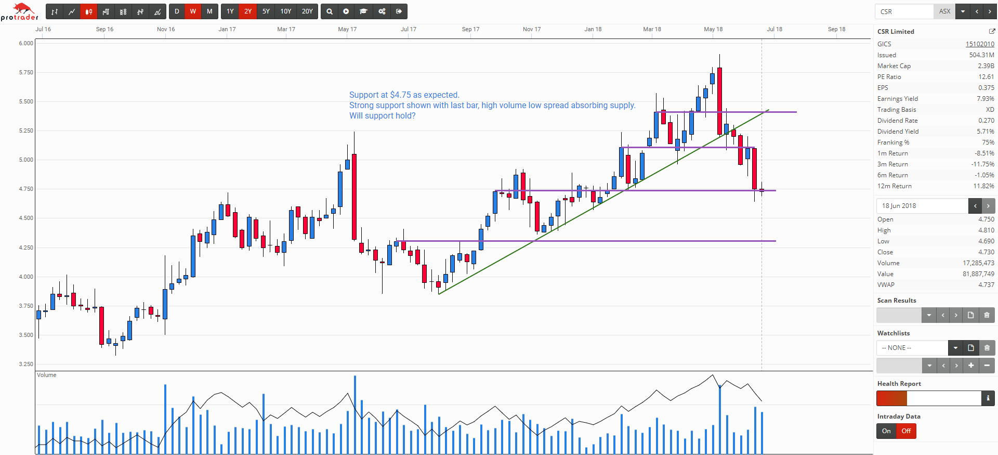Go to previous watchlist stock
This screenshot has height=455, width=998.
point(943,366)
